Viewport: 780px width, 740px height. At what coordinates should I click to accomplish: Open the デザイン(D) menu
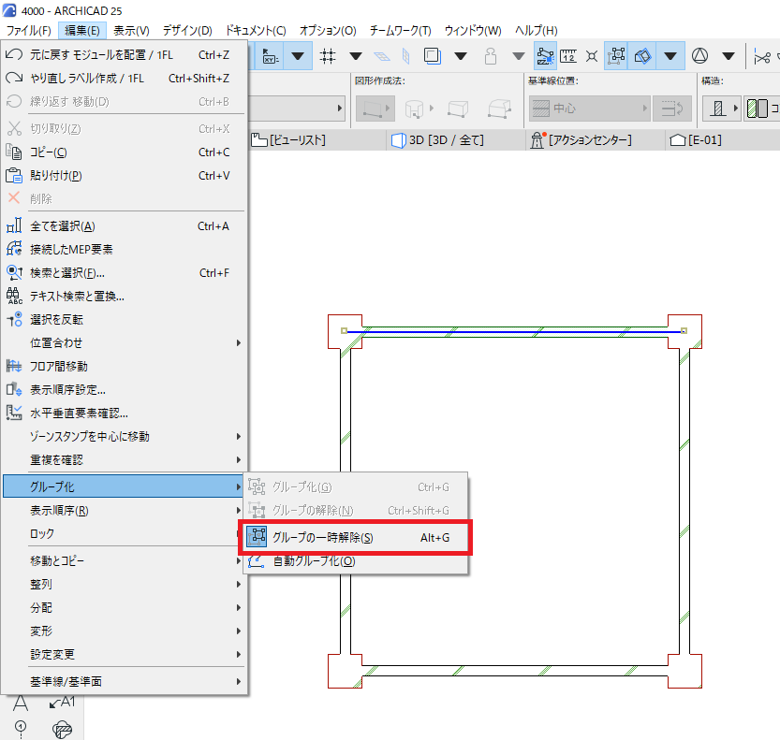coord(187,30)
